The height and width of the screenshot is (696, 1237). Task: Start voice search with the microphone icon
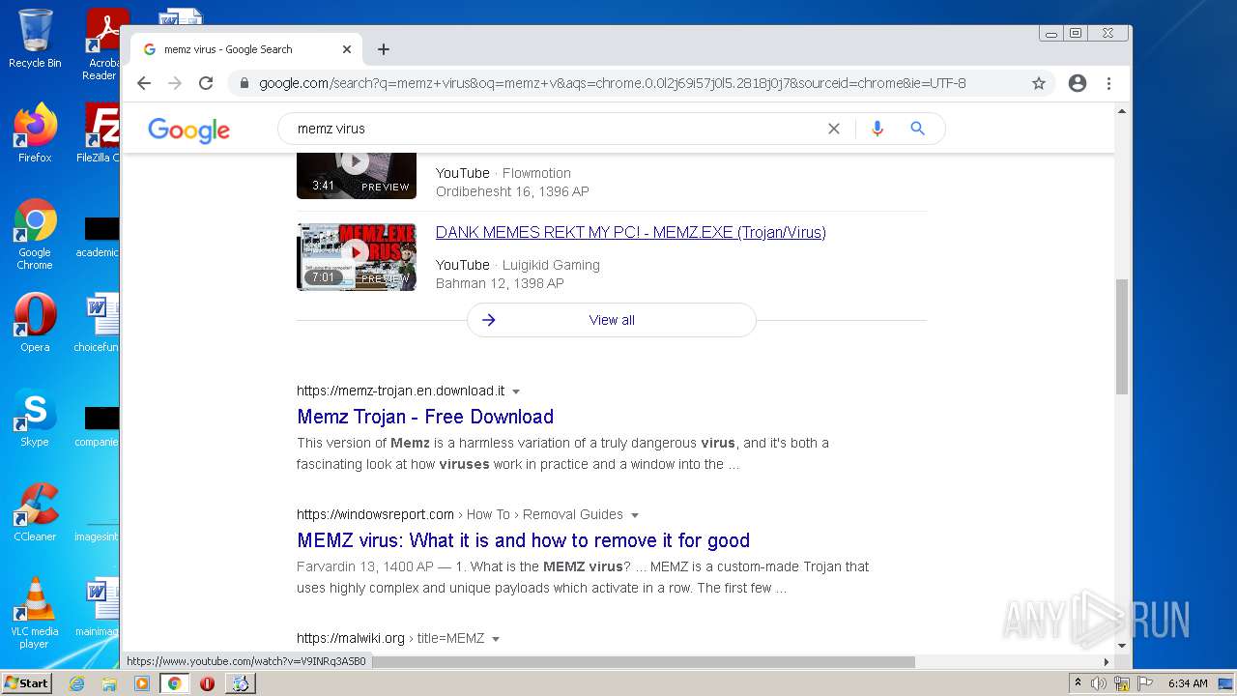[x=877, y=129]
